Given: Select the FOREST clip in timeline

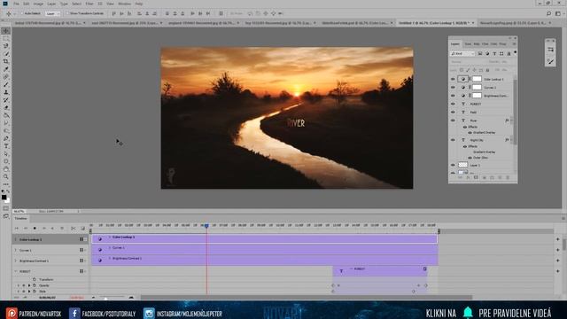Looking at the screenshot, I should (x=379, y=271).
